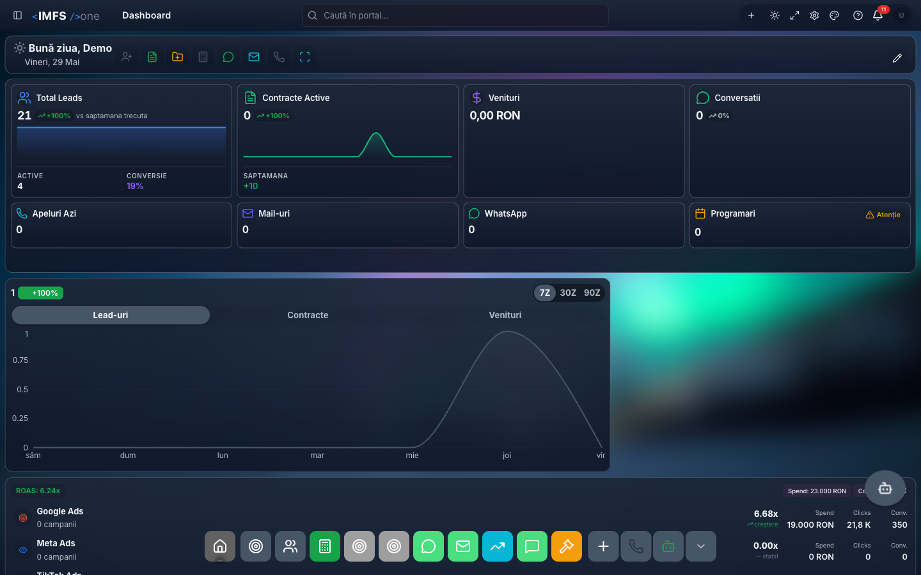Click the ROAS: 6.24x label

tap(38, 491)
